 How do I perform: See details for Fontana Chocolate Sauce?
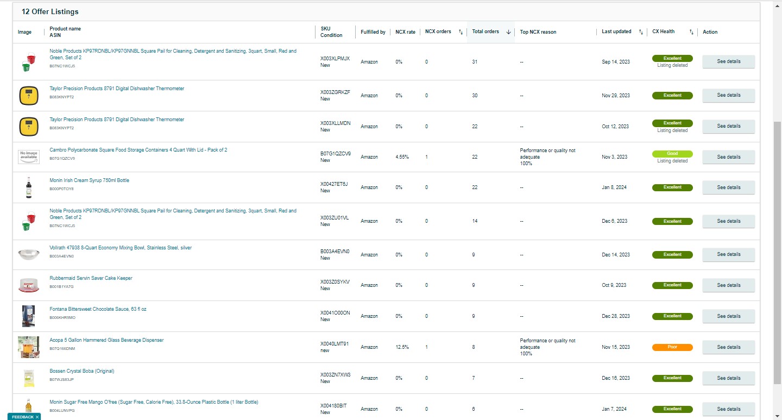pyautogui.click(x=728, y=316)
